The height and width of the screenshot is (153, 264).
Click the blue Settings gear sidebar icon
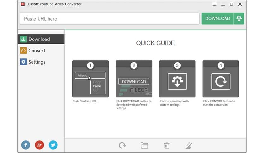pos(23,62)
